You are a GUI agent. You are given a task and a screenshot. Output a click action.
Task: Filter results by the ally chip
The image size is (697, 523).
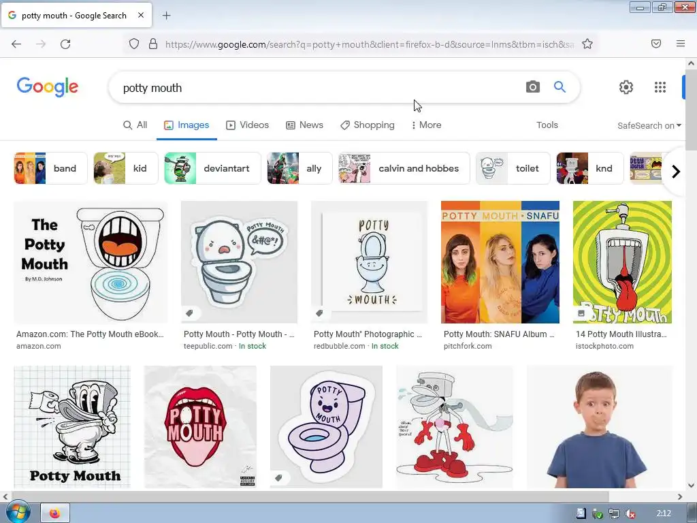pyautogui.click(x=299, y=168)
